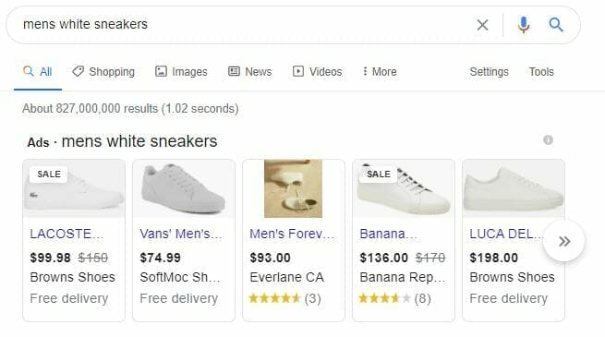
Task: Open the ads info icon
Action: point(548,140)
